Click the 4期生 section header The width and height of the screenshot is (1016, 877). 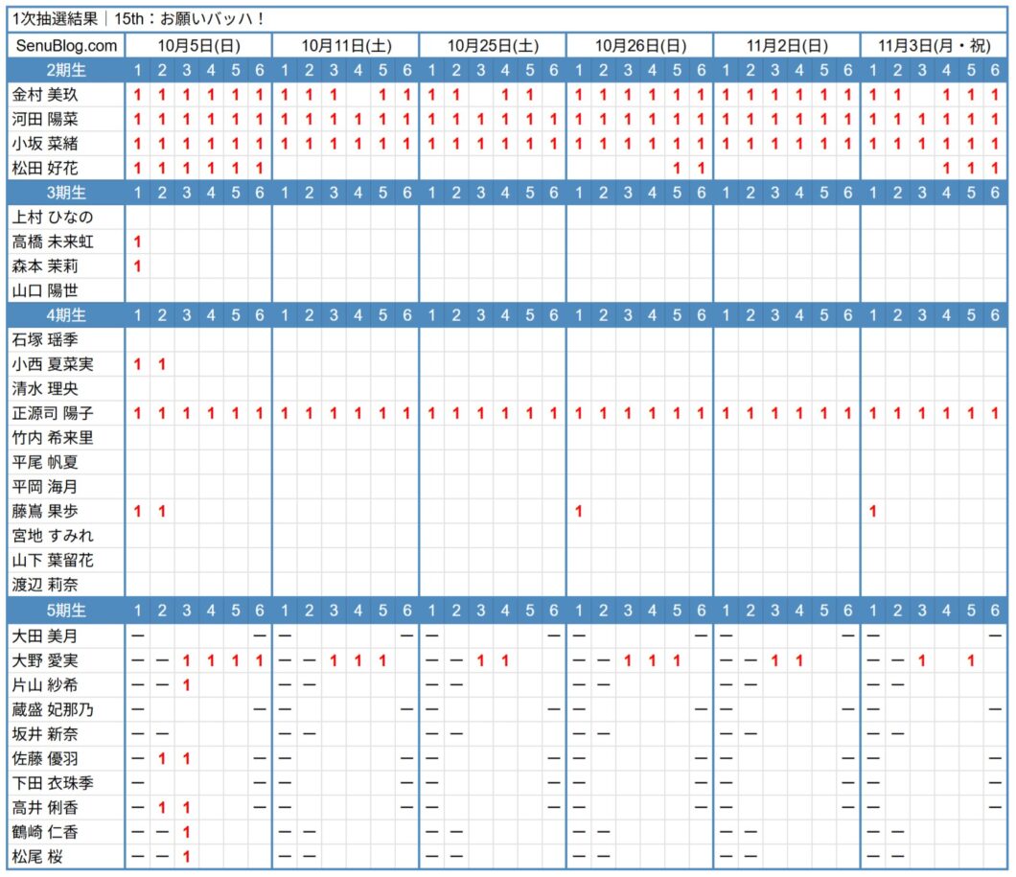pyautogui.click(x=66, y=315)
